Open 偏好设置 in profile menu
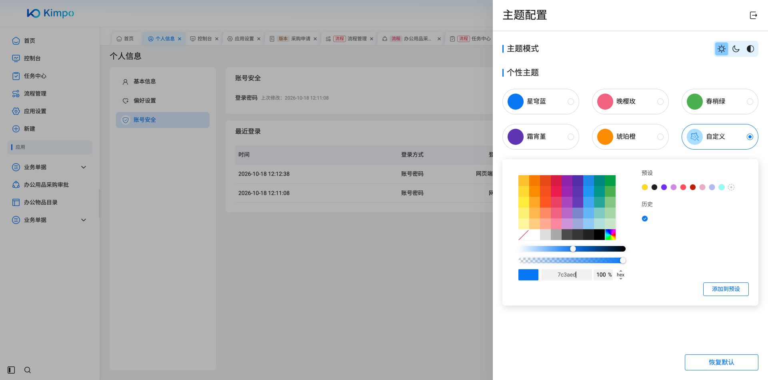Image resolution: width=768 pixels, height=380 pixels. pyautogui.click(x=163, y=101)
